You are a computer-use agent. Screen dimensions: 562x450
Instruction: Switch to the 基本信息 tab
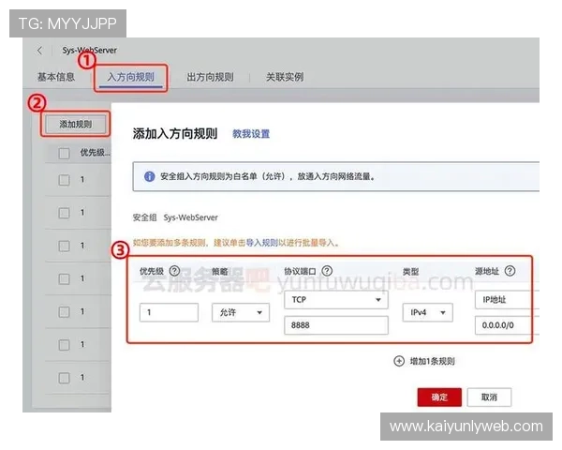(x=56, y=77)
